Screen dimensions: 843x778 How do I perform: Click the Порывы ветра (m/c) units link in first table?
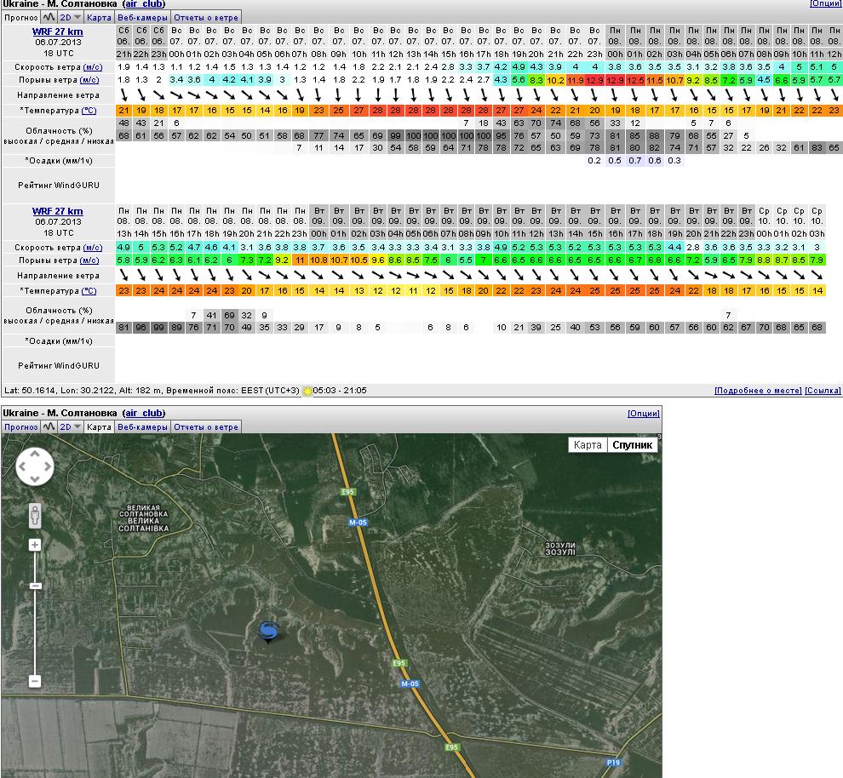pos(89,80)
